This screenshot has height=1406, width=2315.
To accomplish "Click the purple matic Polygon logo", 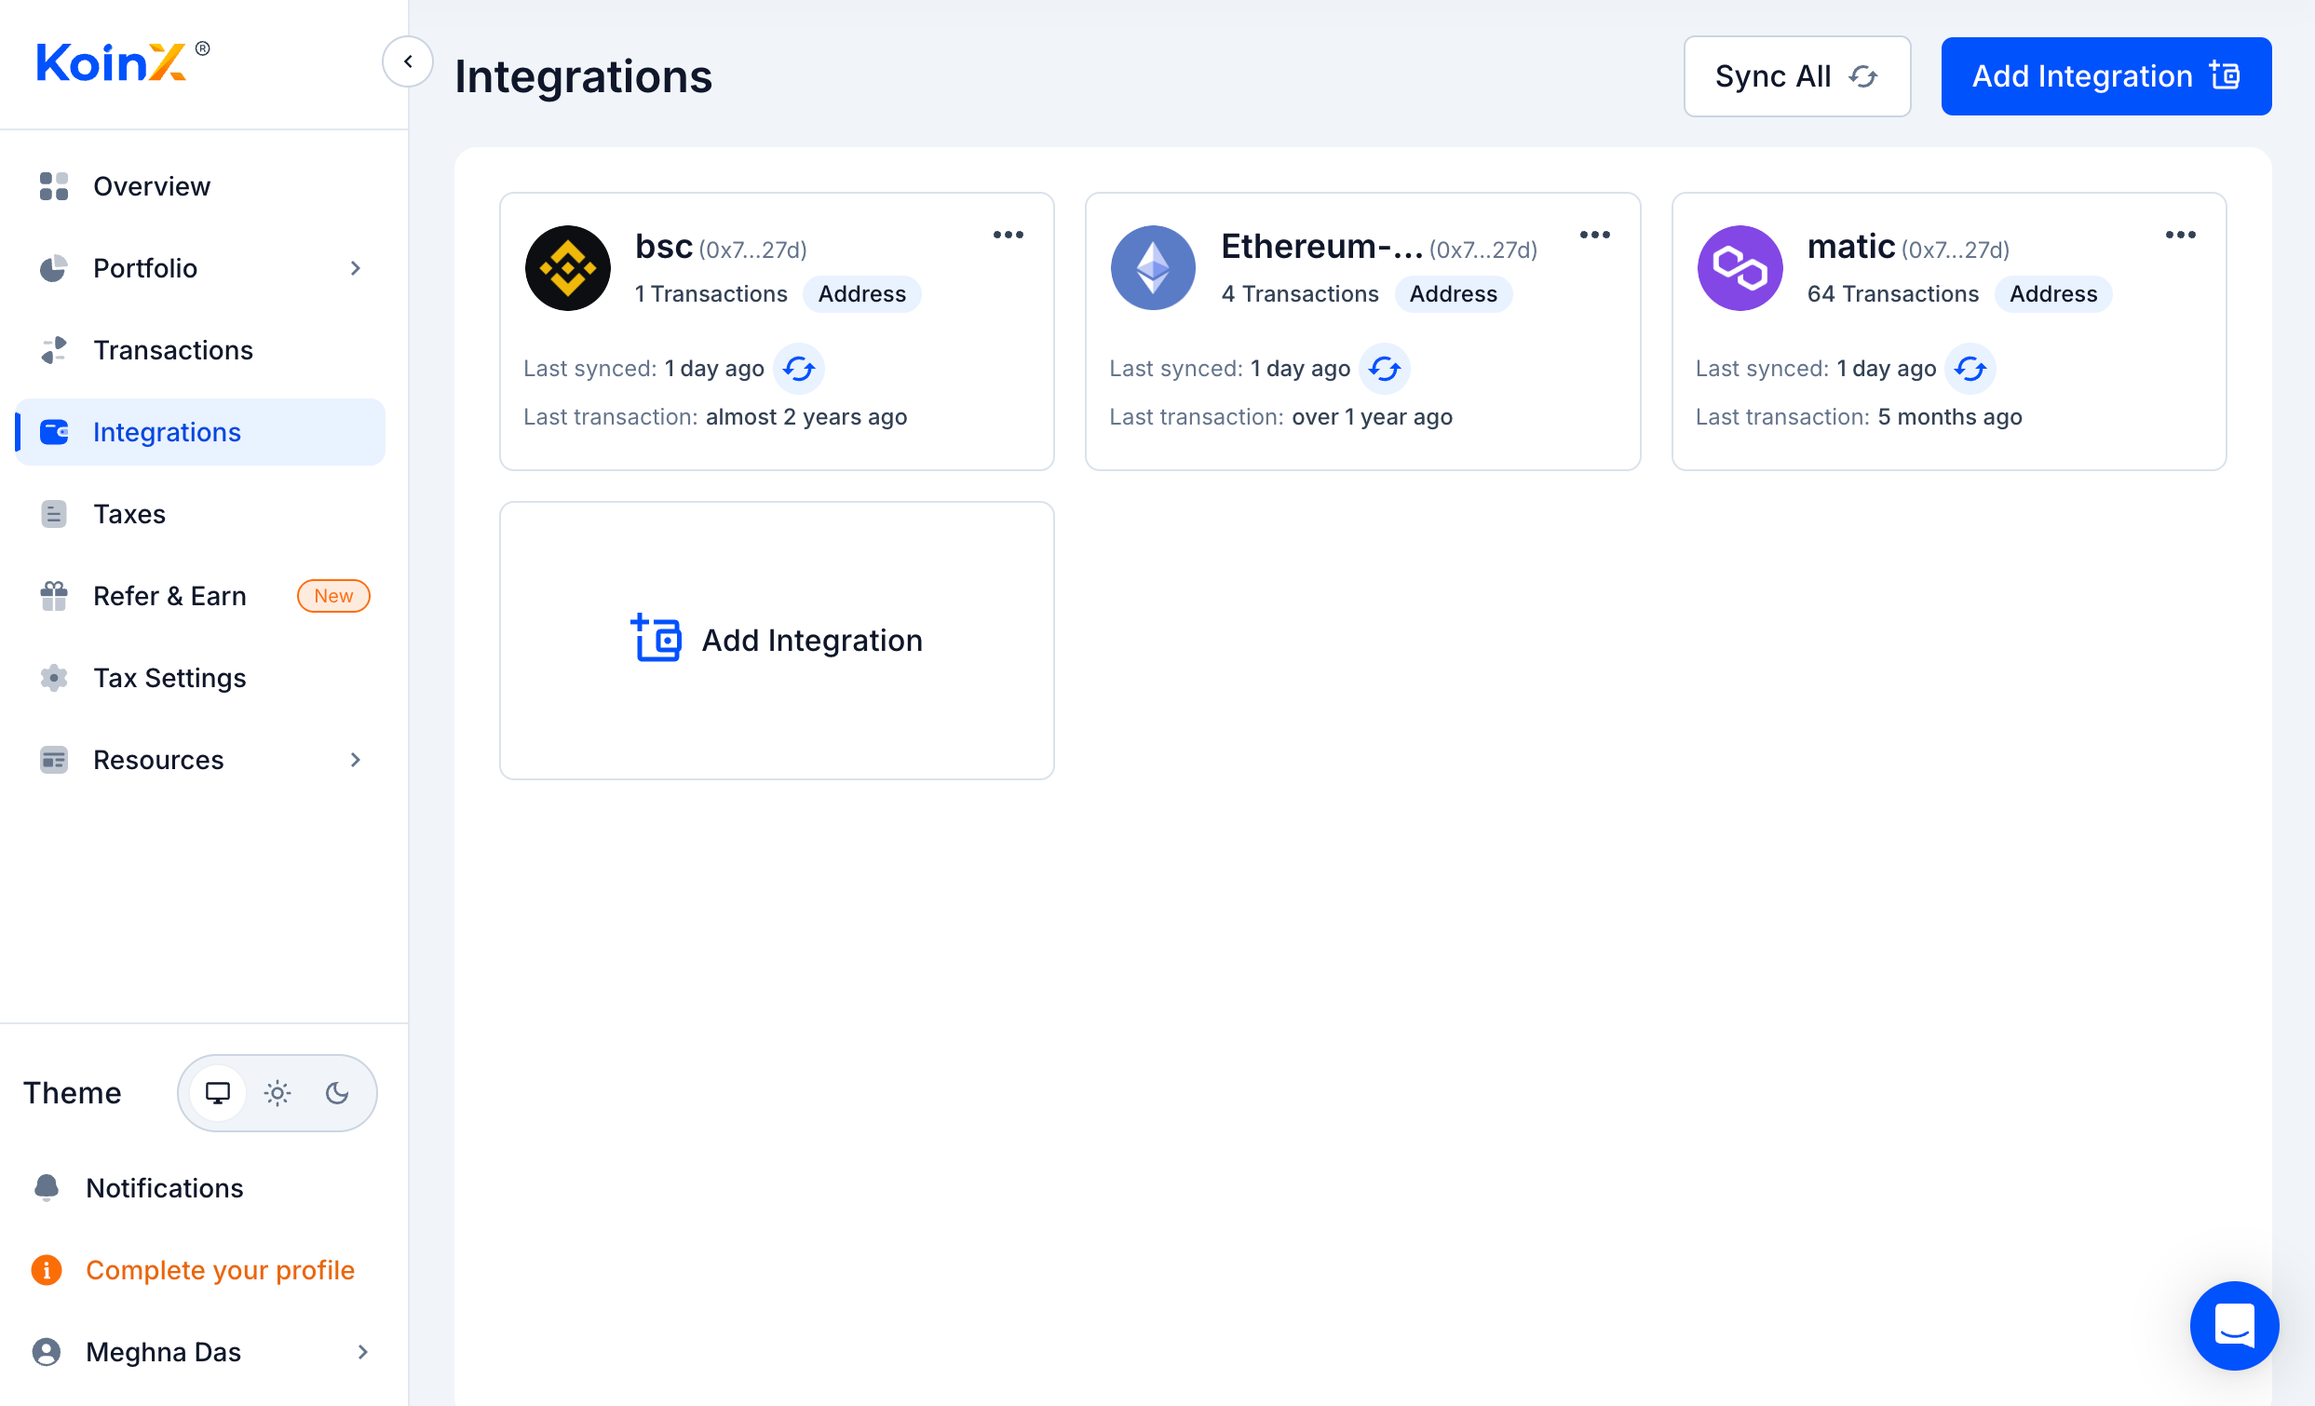I will [1740, 267].
